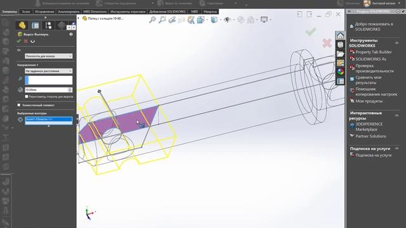
Task: Collapse the Инструменты SOLIDWORKS section
Action: (x=396, y=43)
